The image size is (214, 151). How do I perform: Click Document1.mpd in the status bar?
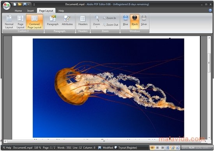pyautogui.click(x=23, y=148)
